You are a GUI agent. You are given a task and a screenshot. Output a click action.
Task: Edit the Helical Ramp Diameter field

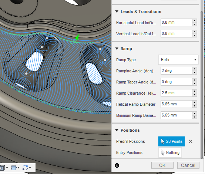[177, 104]
